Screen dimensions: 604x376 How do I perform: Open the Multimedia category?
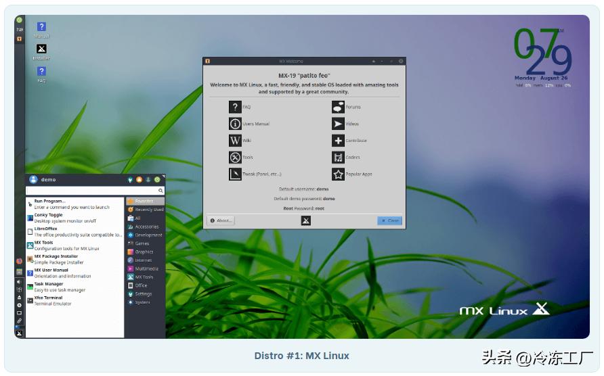[145, 268]
